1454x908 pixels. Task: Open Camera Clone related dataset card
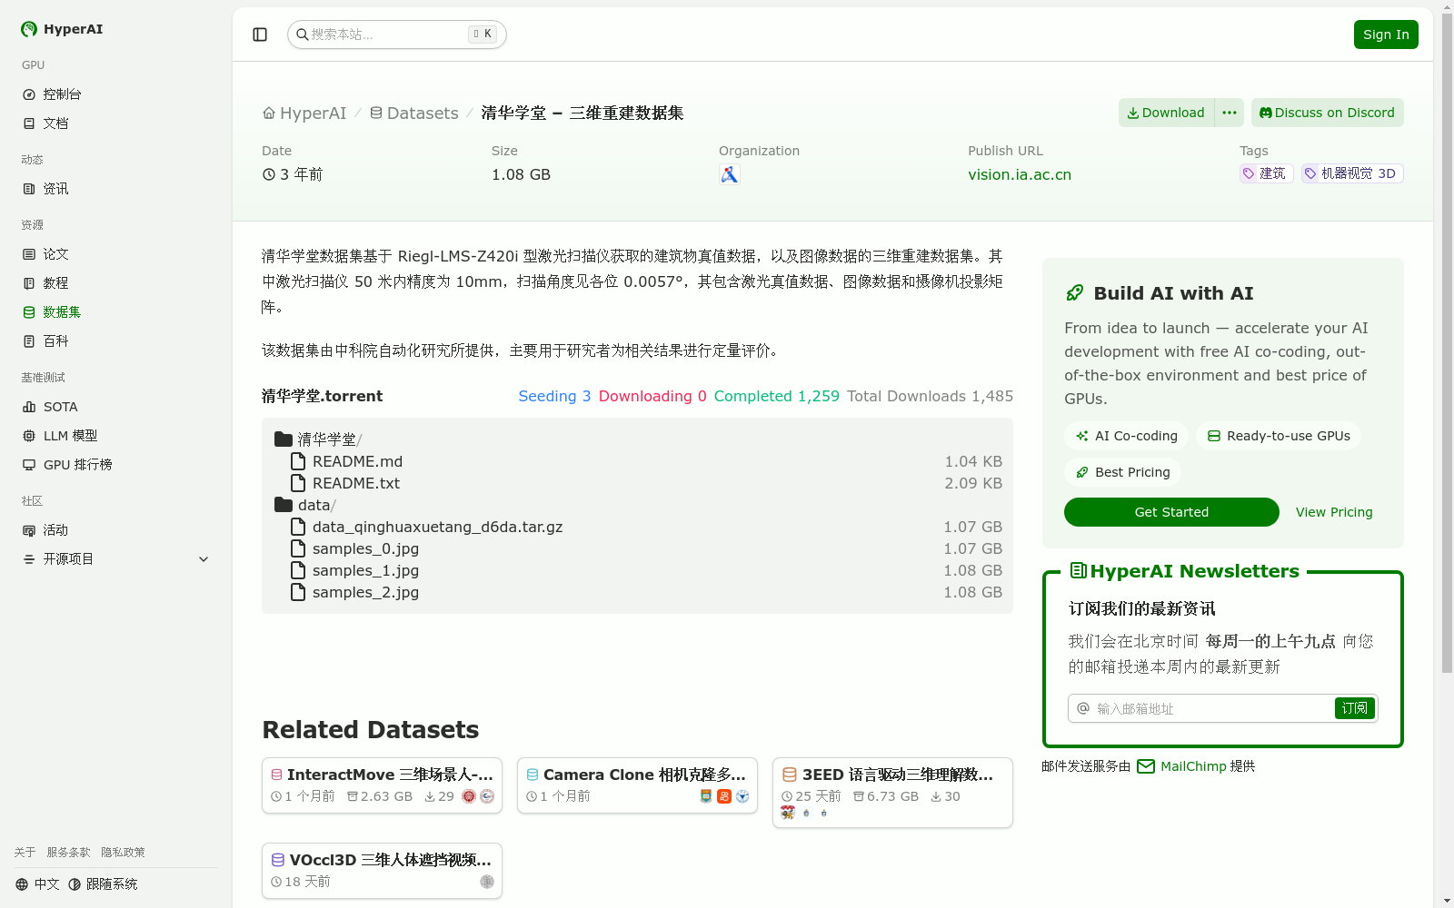click(637, 785)
